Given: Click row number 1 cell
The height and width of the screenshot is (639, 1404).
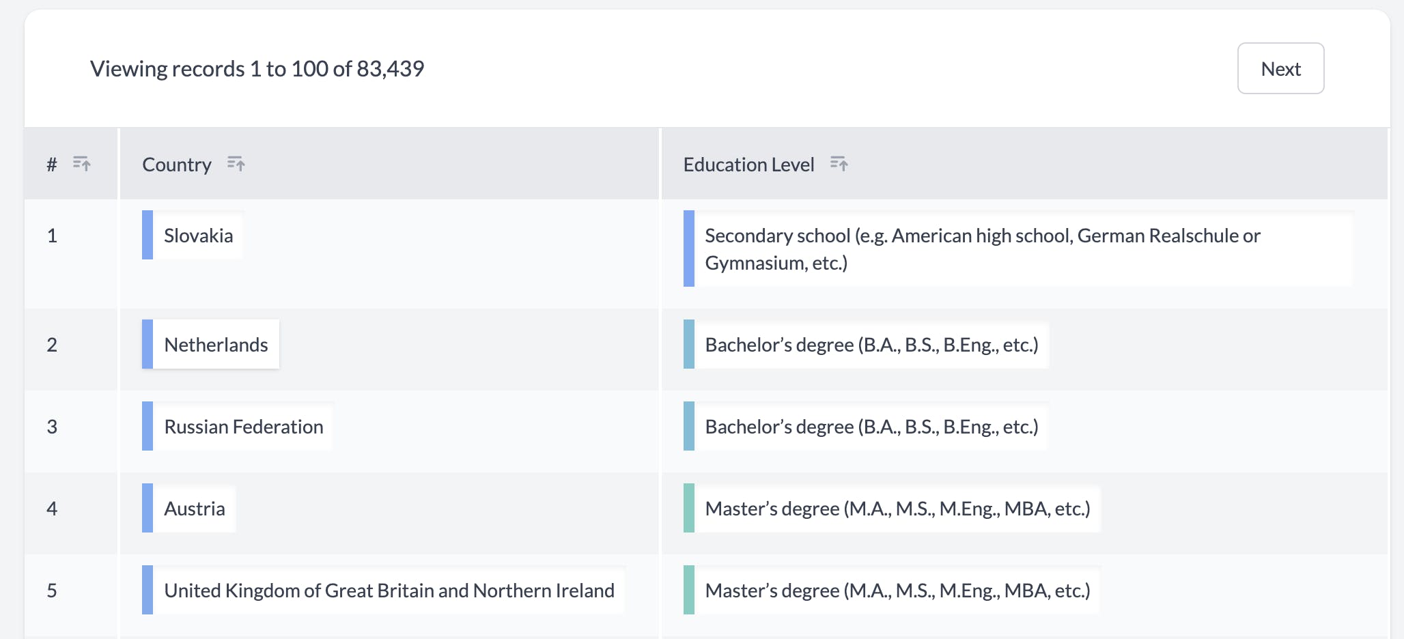Looking at the screenshot, I should tap(52, 236).
